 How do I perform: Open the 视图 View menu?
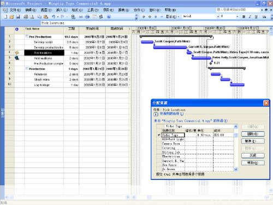46,10
